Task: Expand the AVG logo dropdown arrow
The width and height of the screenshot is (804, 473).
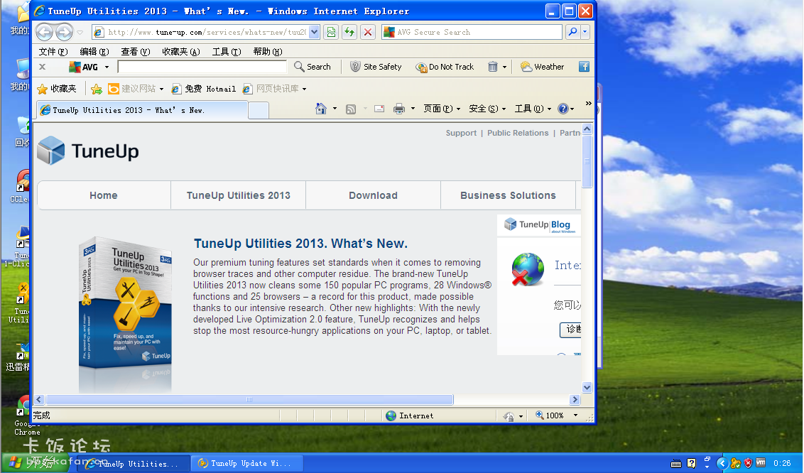Action: tap(107, 67)
